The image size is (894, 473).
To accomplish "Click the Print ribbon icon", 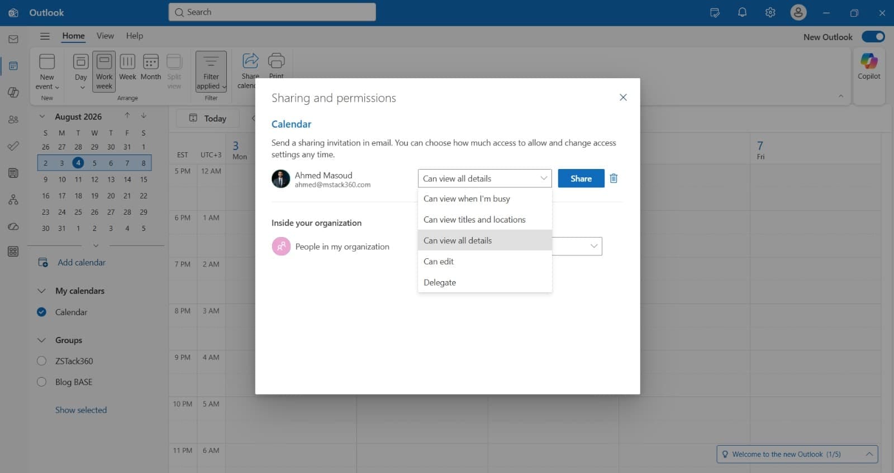I will 276,65.
